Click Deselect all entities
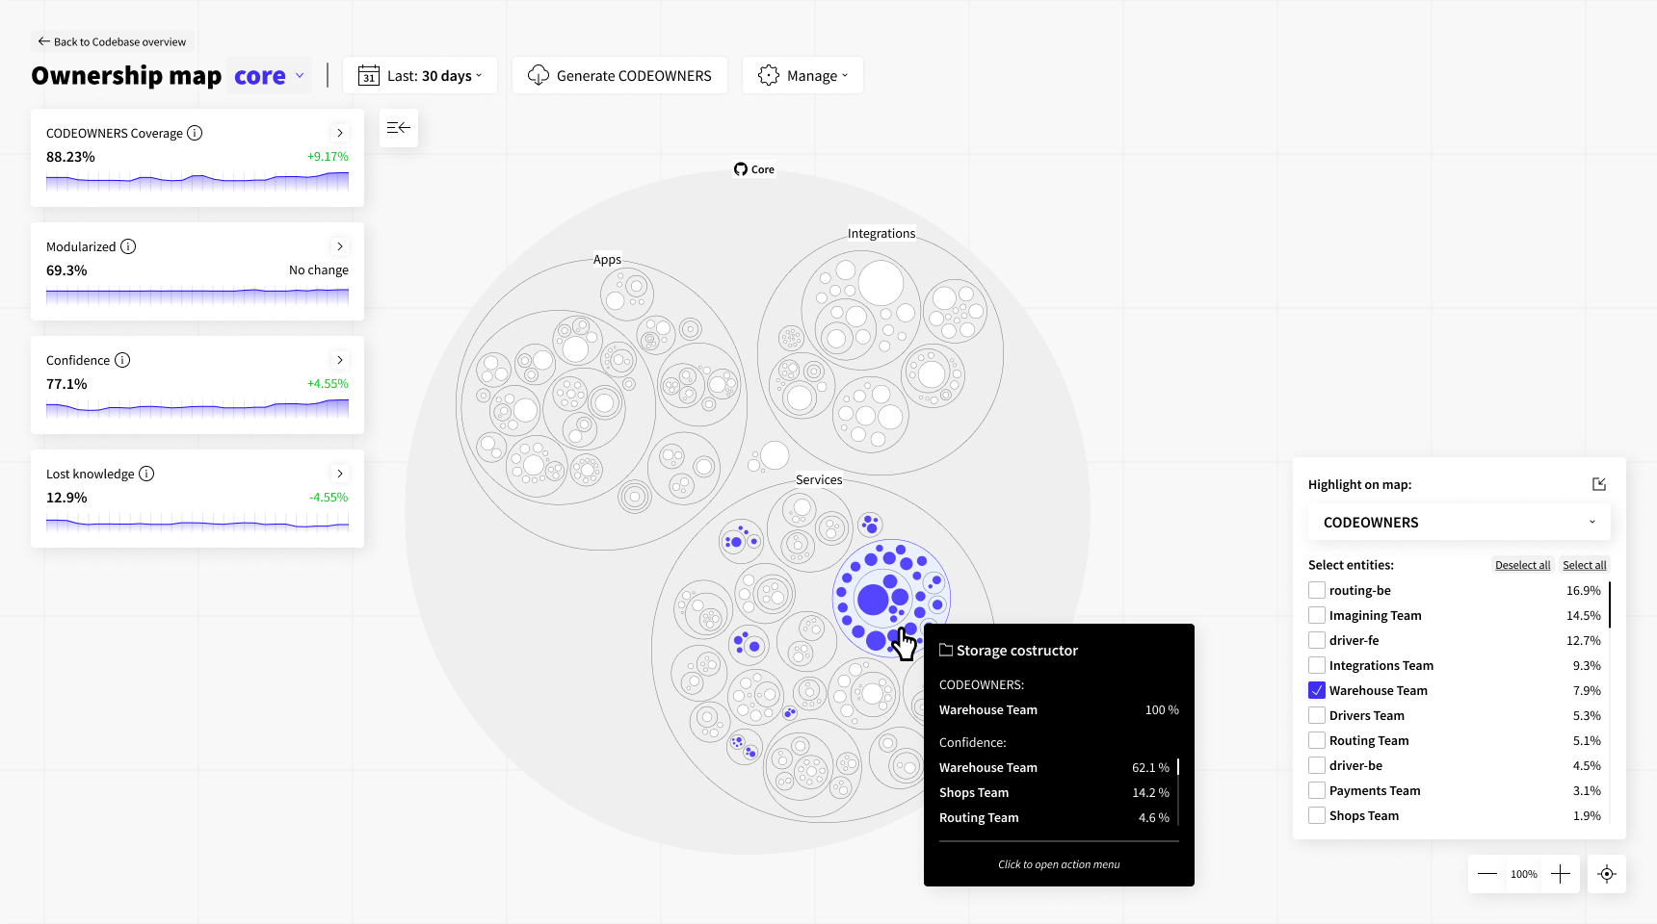The width and height of the screenshot is (1657, 924). coord(1522,565)
